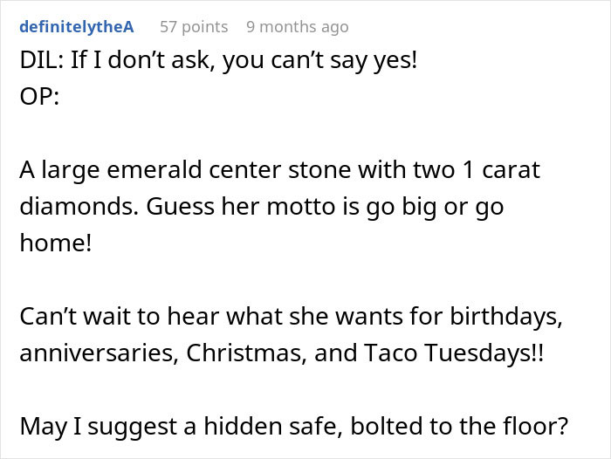Click the 57 points score
This screenshot has height=459, width=611.
[194, 27]
